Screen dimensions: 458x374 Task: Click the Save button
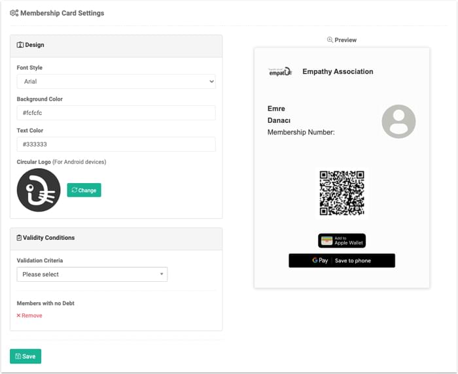[x=26, y=356]
